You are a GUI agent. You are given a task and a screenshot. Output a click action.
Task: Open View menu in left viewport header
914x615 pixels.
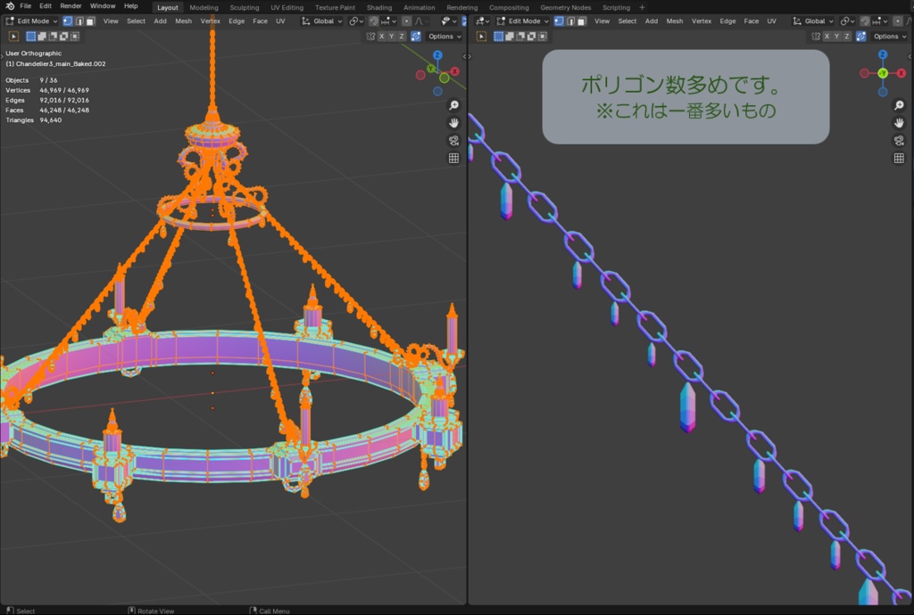[x=111, y=21]
